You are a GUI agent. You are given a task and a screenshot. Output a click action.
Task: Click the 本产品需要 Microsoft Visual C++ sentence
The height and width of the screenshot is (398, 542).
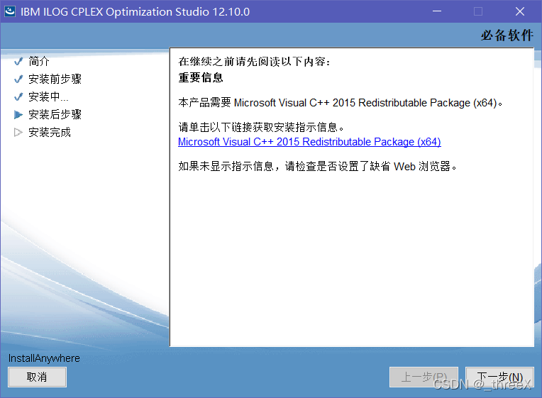(x=340, y=103)
